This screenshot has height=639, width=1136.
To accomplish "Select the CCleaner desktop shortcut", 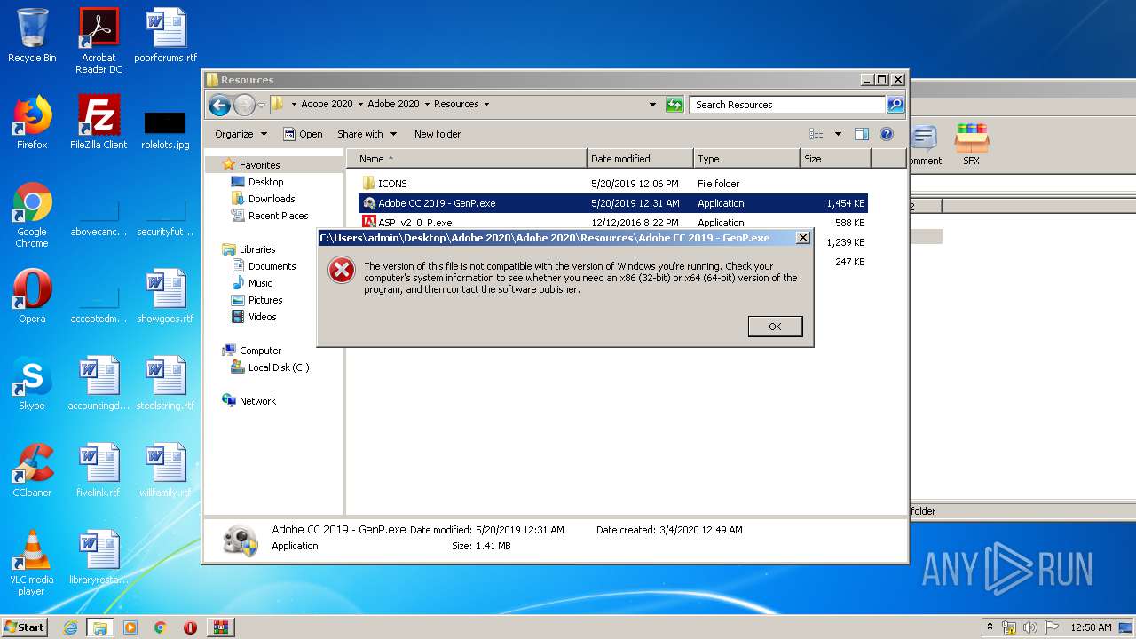I will (32, 470).
